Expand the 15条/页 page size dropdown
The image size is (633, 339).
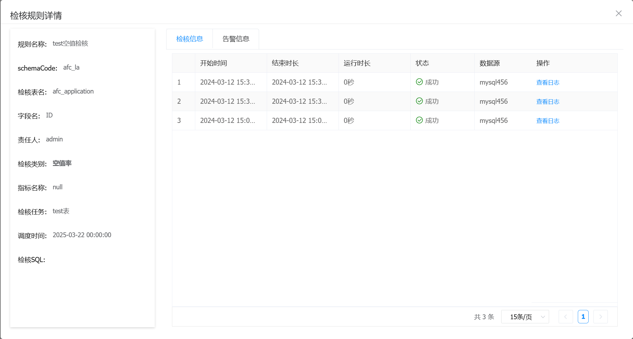pyautogui.click(x=525, y=317)
